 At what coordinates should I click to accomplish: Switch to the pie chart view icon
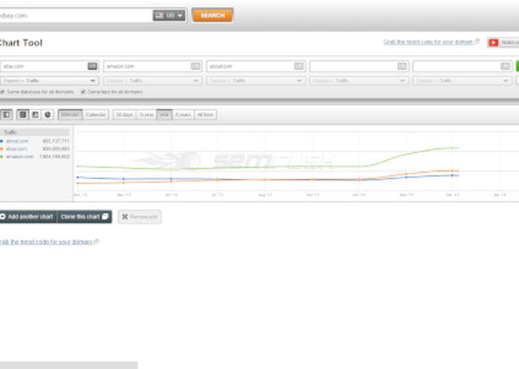tap(48, 115)
